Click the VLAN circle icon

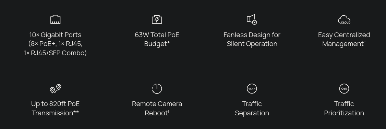pyautogui.click(x=252, y=88)
